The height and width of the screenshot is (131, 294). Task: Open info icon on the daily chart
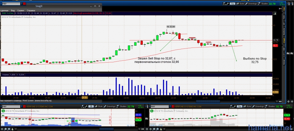coord(3,111)
